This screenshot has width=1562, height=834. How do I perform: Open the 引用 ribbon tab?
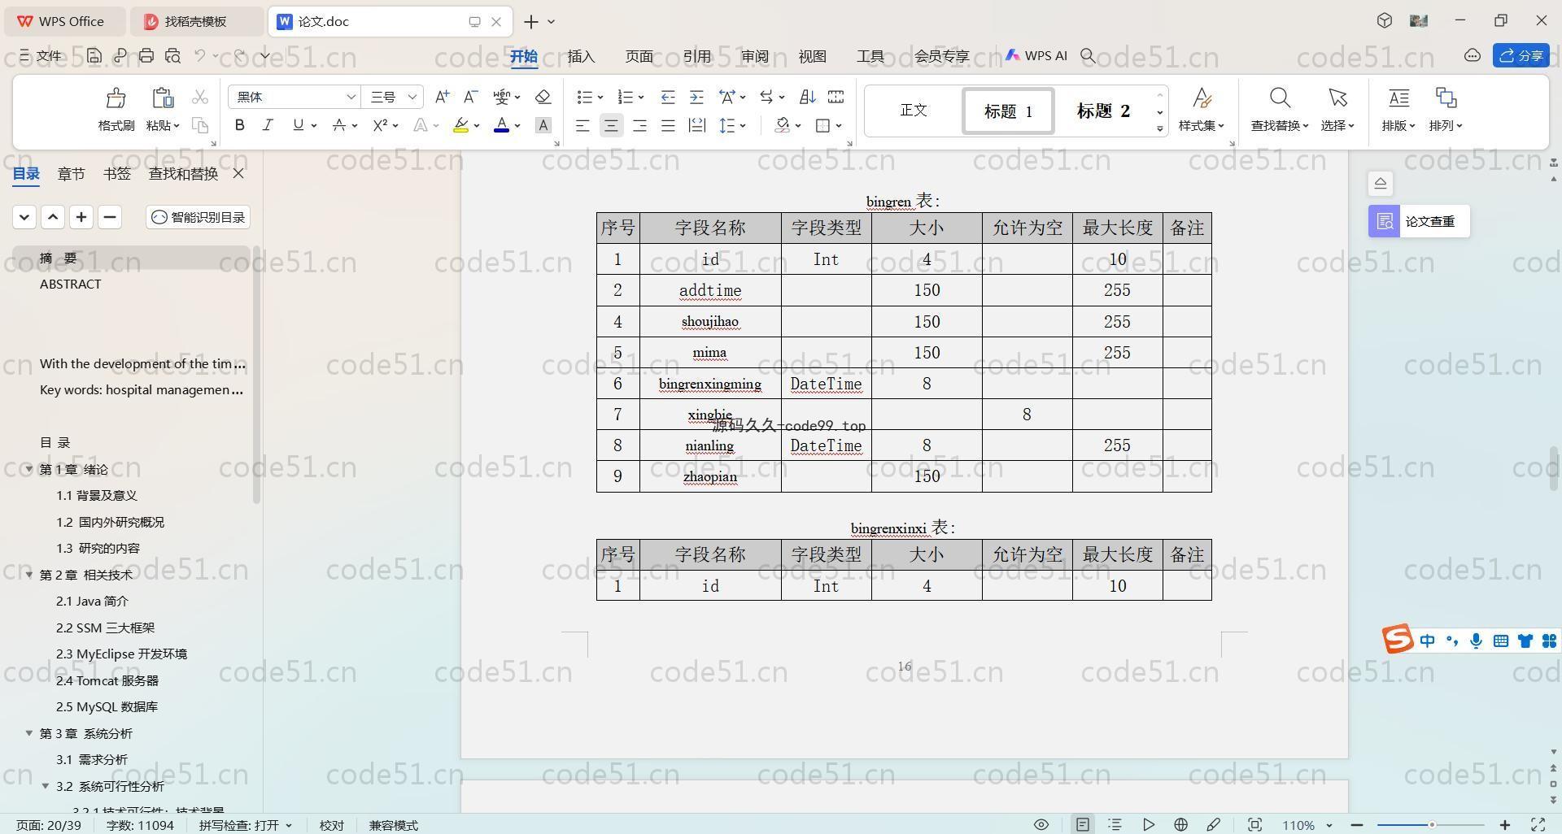[x=697, y=56]
